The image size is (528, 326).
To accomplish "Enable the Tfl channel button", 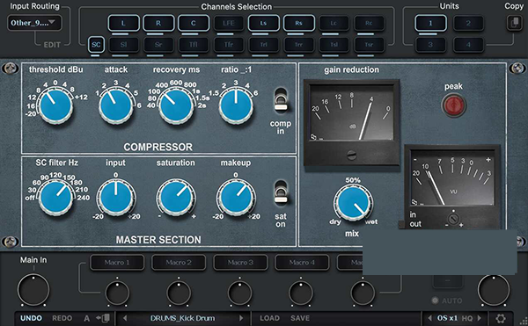I will point(194,45).
